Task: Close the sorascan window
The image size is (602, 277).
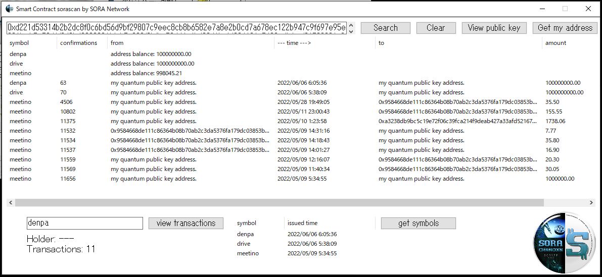Action: [588, 9]
